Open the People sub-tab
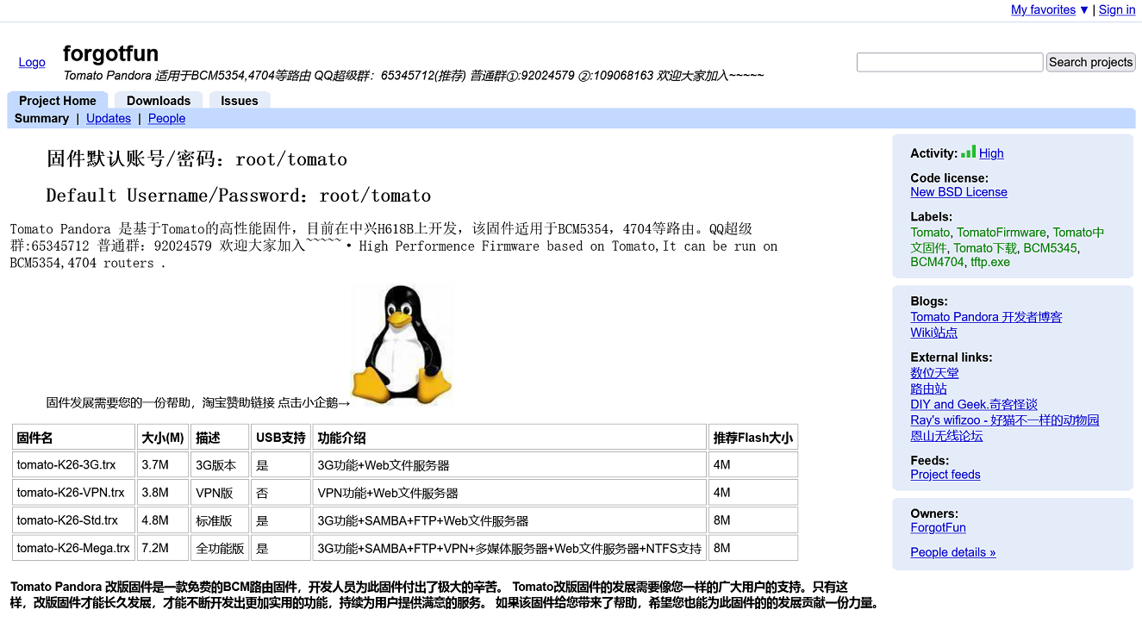This screenshot has height=622, width=1142. pos(166,119)
